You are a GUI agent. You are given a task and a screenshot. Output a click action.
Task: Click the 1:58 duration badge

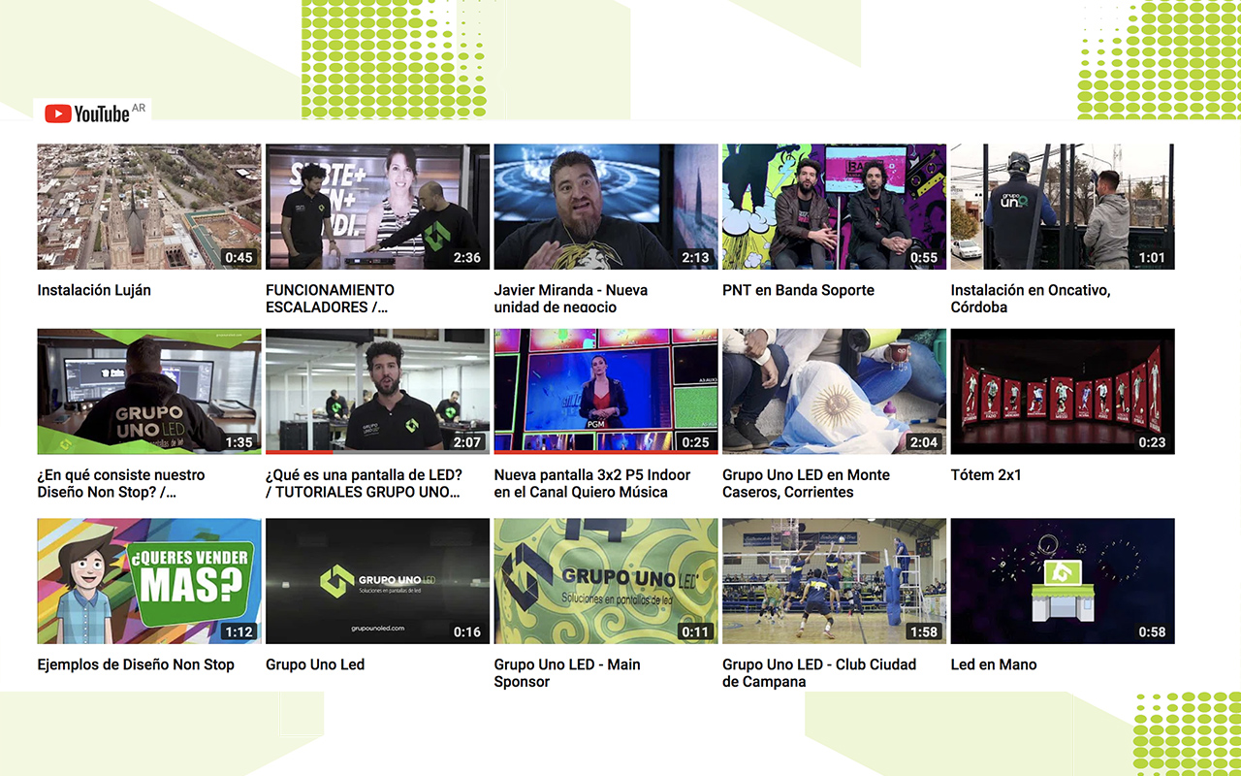click(924, 631)
